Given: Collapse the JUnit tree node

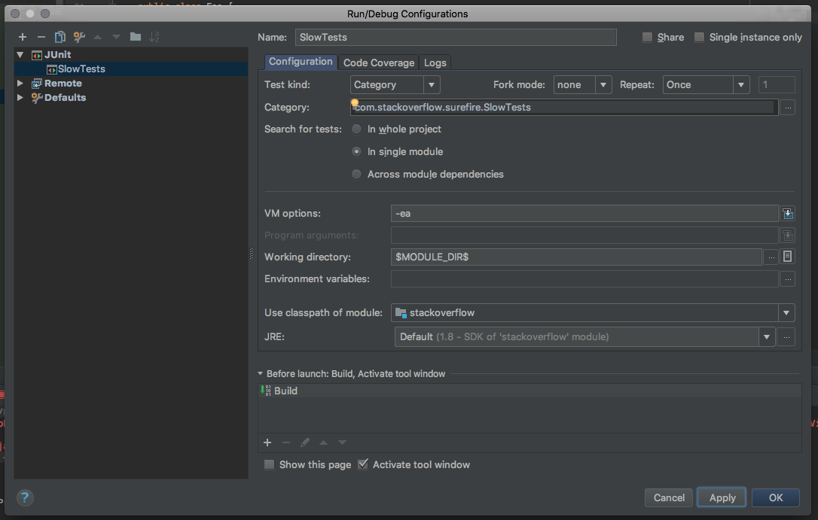Looking at the screenshot, I should 20,55.
